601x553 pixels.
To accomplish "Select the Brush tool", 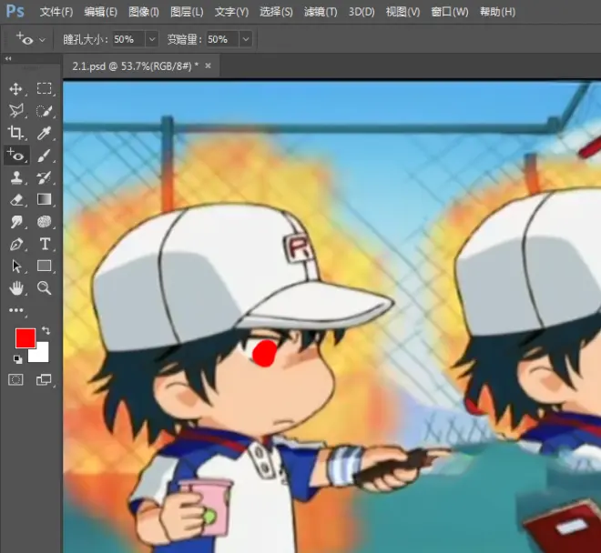I will point(44,156).
